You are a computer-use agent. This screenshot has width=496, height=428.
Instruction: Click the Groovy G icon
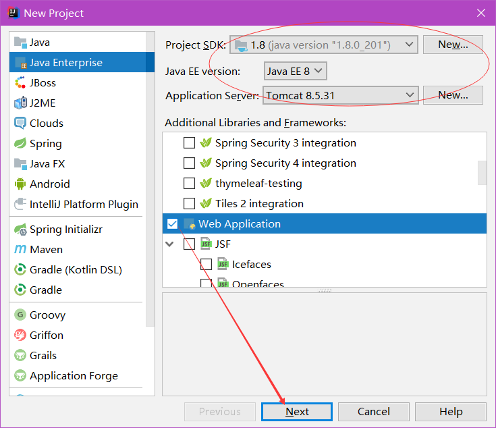(x=20, y=315)
